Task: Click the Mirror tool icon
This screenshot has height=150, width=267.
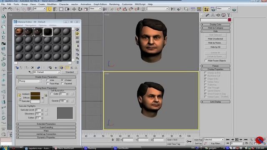Action: 173,9
